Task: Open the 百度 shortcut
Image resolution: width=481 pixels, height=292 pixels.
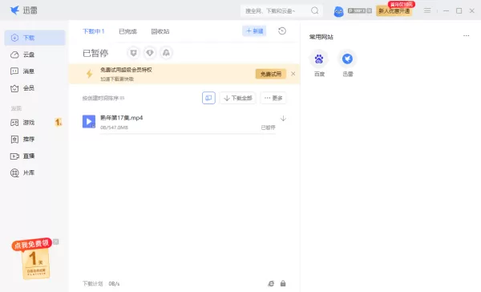Action: click(319, 63)
